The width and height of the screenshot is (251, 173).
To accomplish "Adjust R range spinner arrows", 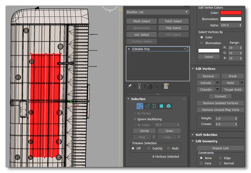I will 241,48.
